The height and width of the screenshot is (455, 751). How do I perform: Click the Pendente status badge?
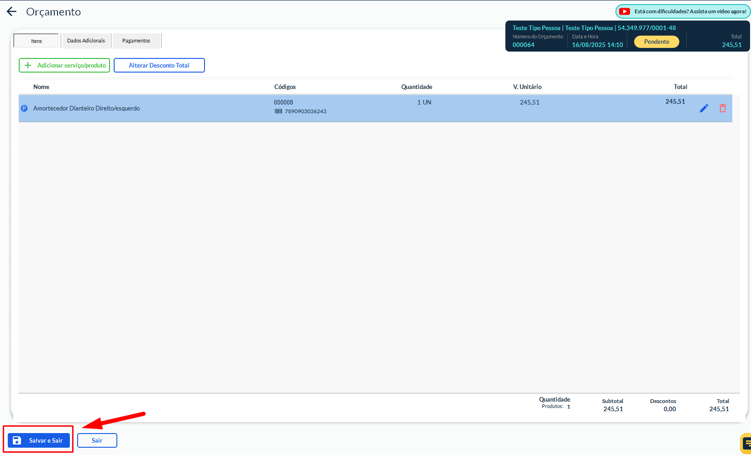[656, 42]
